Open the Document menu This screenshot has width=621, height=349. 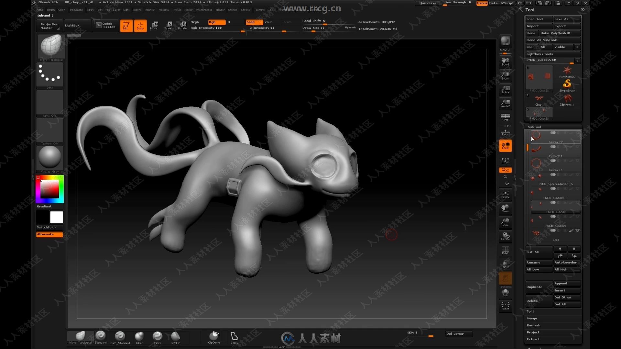click(76, 10)
